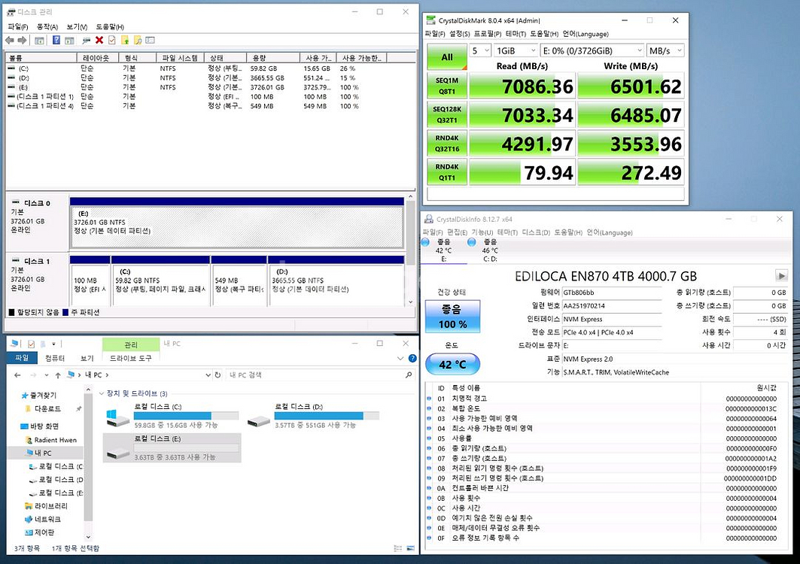This screenshot has width=800, height=564.
Task: Open the blue 파일 tab in Explorer
Action: [22, 358]
